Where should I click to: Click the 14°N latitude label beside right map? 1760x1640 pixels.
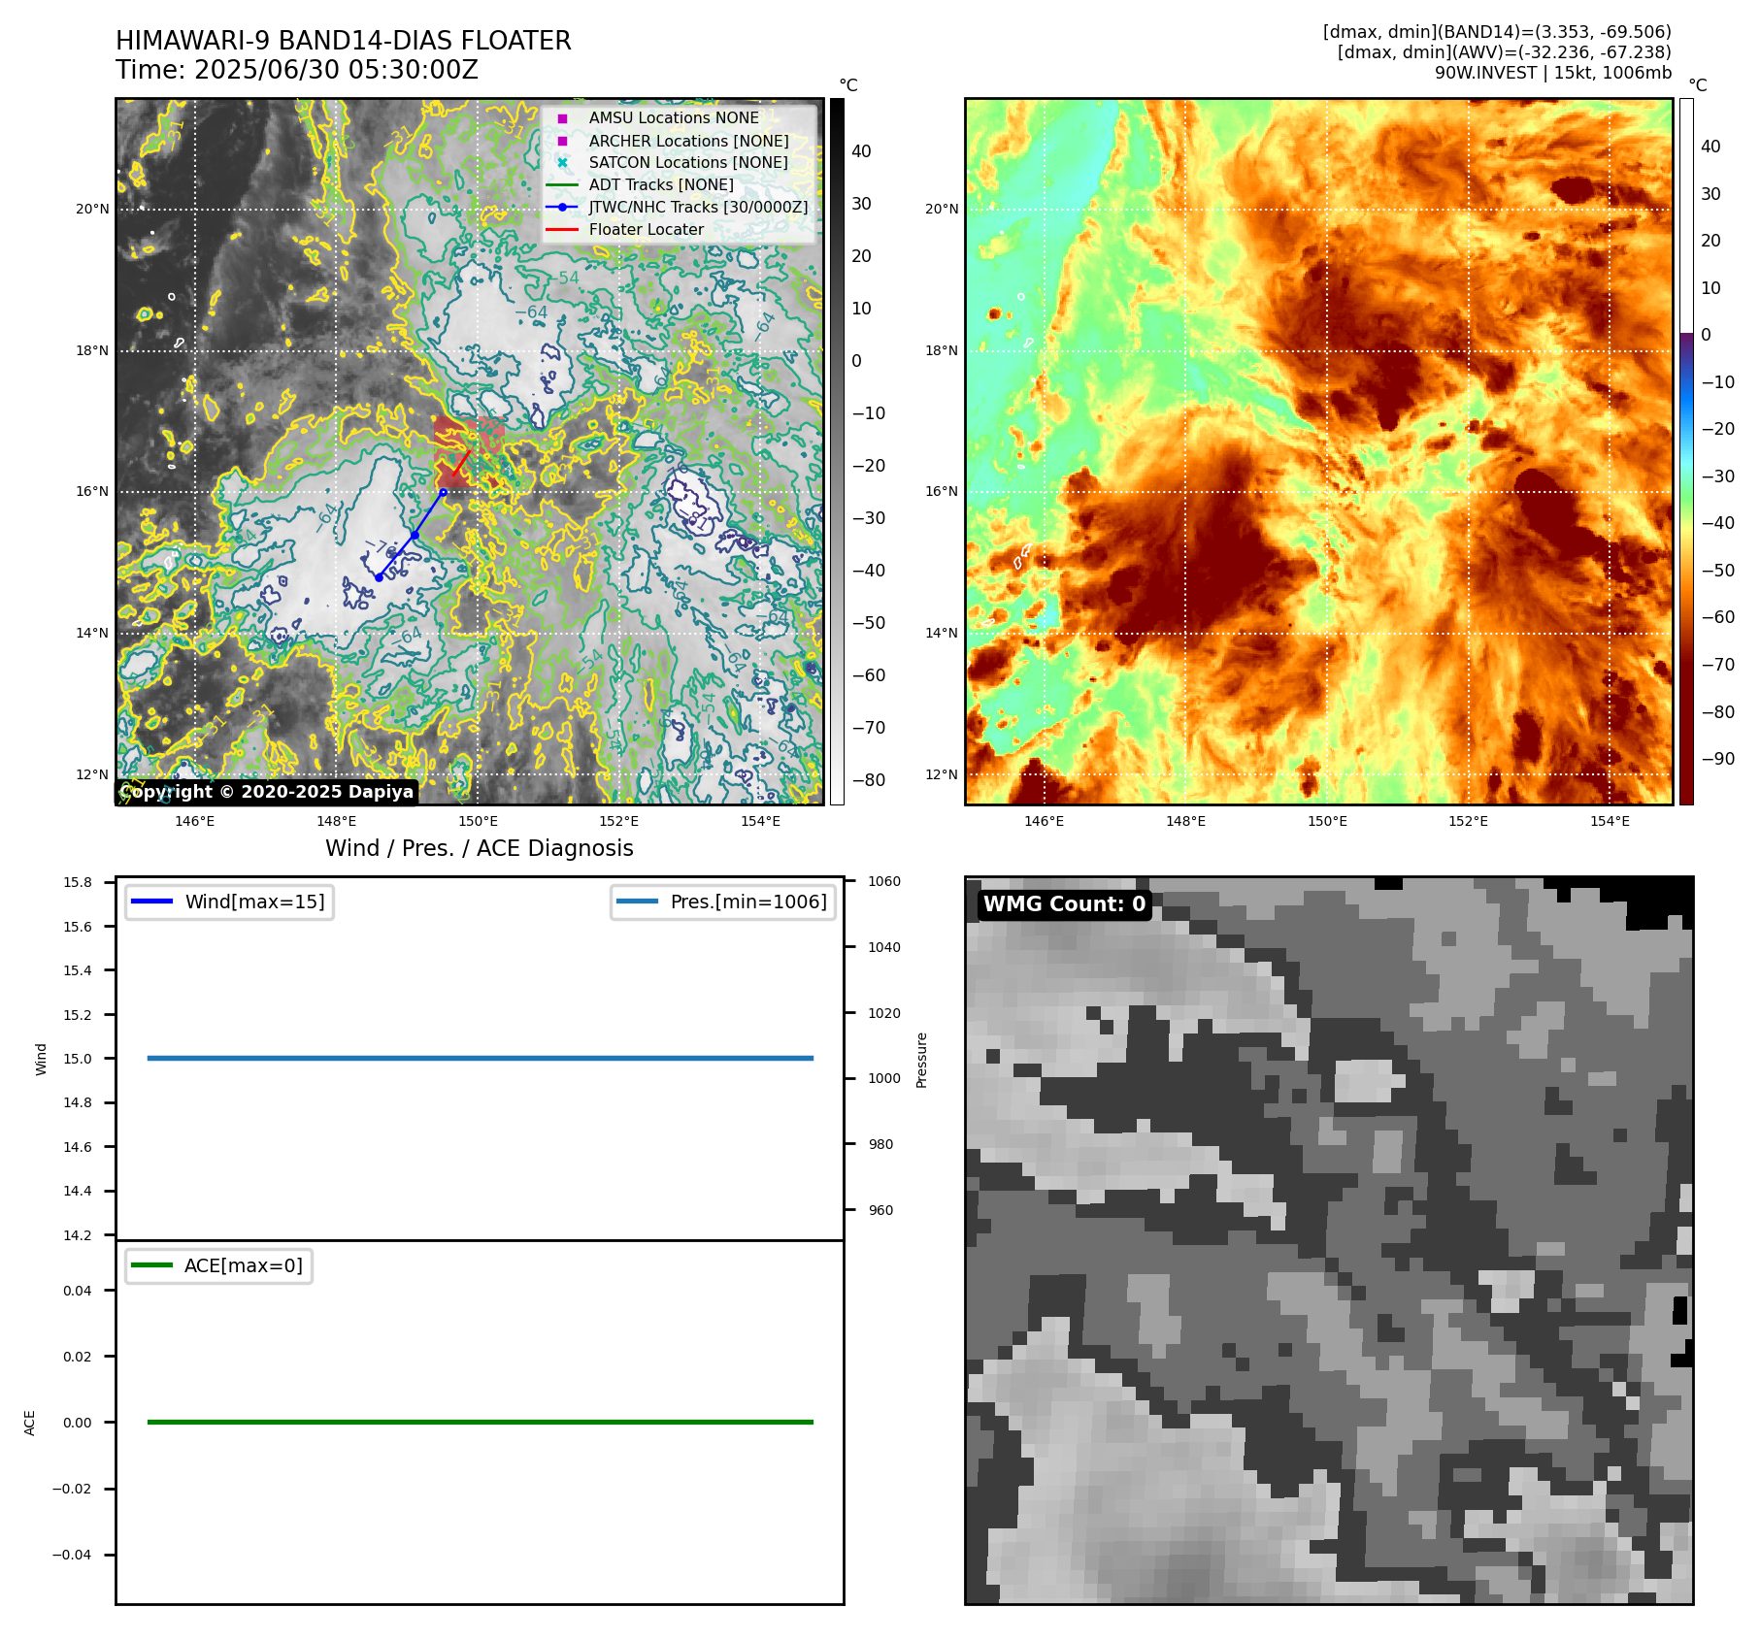[x=942, y=633]
